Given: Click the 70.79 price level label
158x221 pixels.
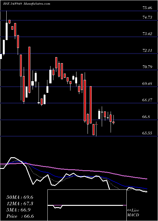Looking at the screenshot, I should point(147,67).
